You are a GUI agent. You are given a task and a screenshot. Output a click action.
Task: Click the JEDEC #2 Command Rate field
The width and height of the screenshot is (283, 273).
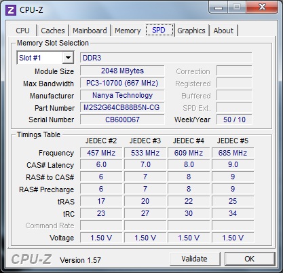point(101,225)
